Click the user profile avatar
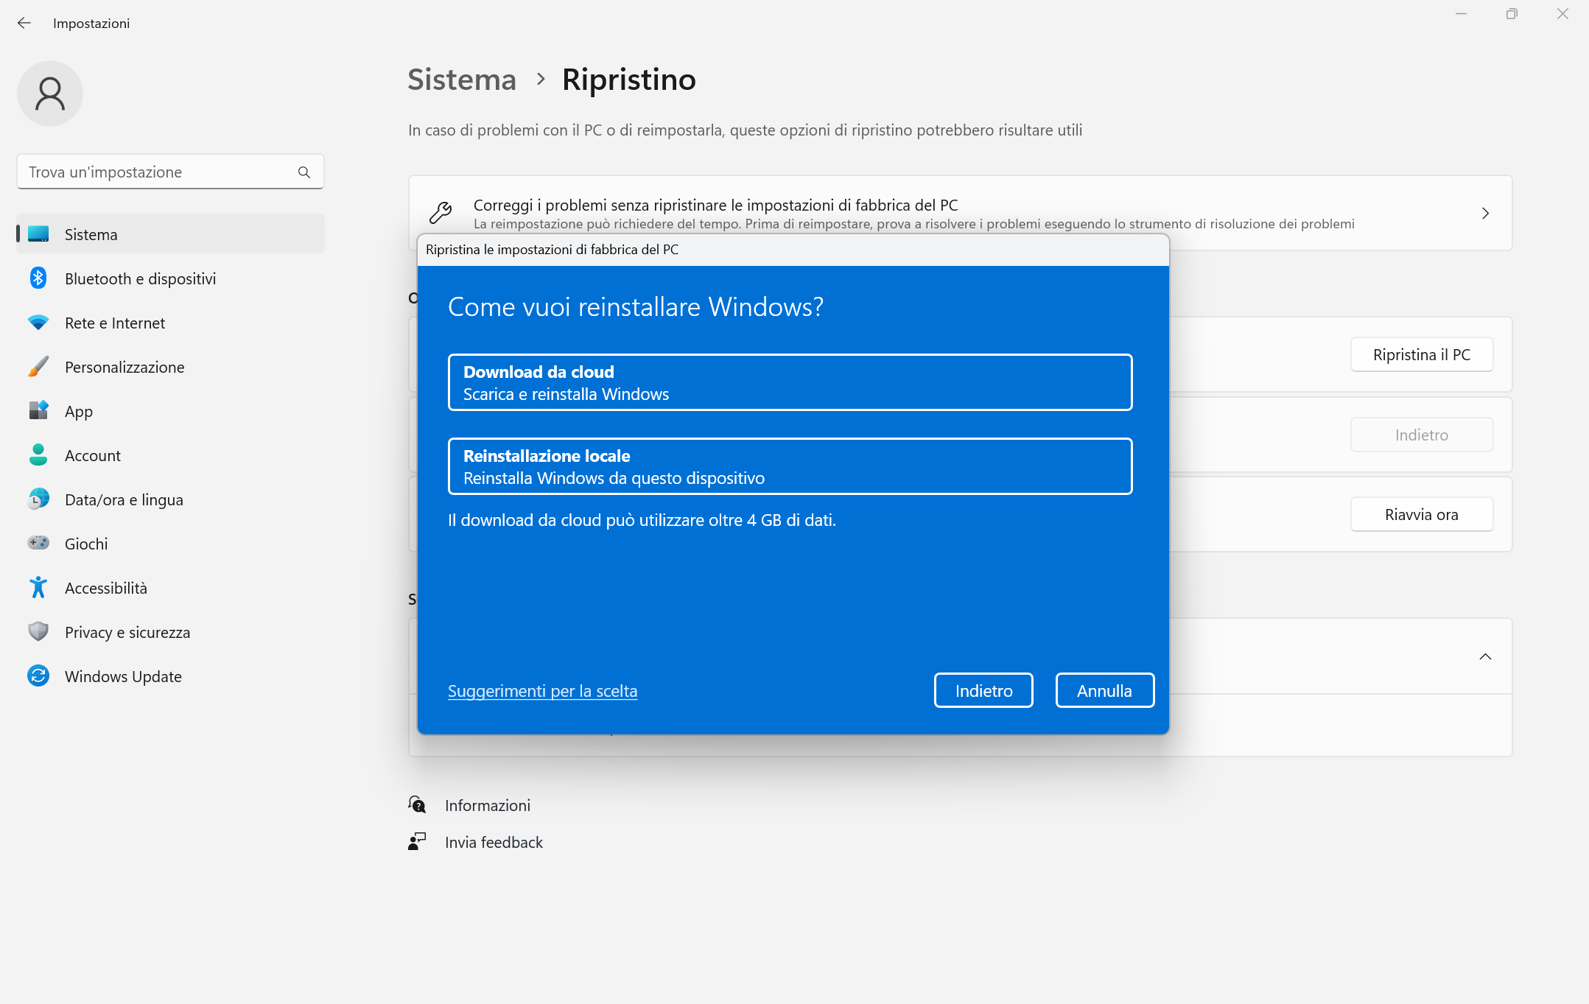 pyautogui.click(x=50, y=94)
